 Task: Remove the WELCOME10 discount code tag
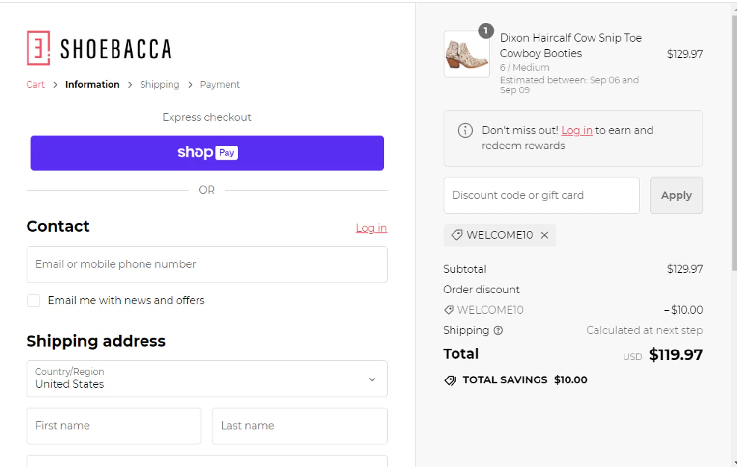pos(544,235)
